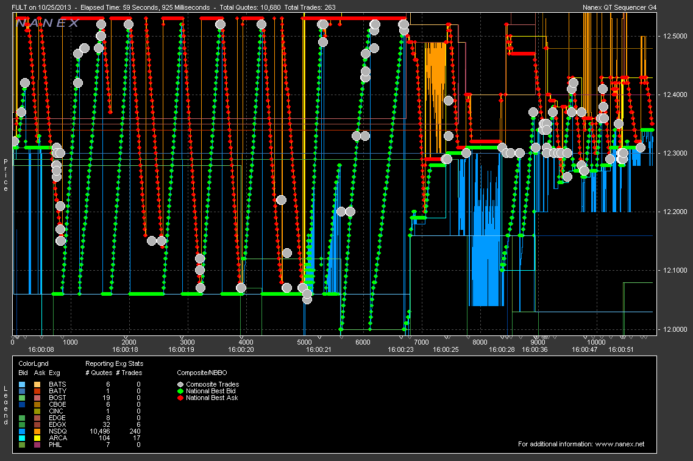Click the EDGX quote count 32
The image size is (693, 461).
[107, 425]
